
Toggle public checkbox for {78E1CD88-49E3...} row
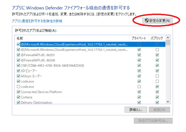tap(157, 66)
